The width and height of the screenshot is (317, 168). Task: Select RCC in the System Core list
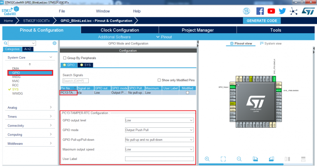click(16, 85)
